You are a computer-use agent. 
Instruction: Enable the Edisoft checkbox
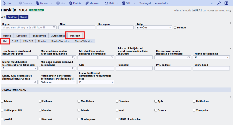79,110
